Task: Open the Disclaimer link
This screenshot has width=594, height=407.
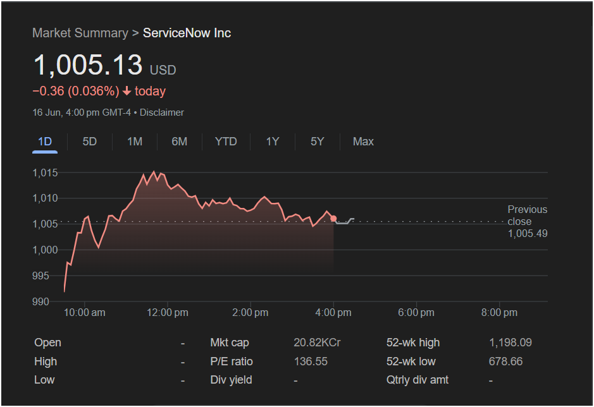Action: pos(162,112)
